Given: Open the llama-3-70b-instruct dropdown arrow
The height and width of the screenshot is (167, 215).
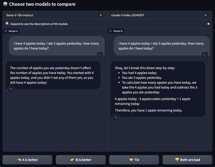Looking at the screenshot, I should 101,15.
